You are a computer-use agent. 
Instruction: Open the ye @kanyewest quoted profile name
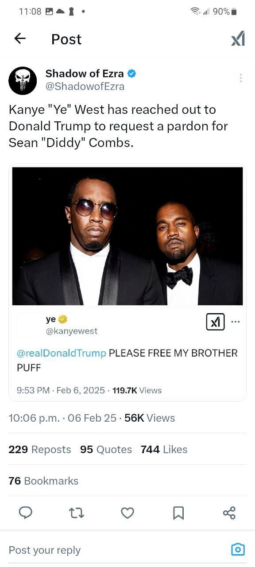71,325
